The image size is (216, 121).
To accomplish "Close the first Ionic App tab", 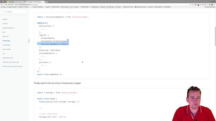I will [25, 2].
